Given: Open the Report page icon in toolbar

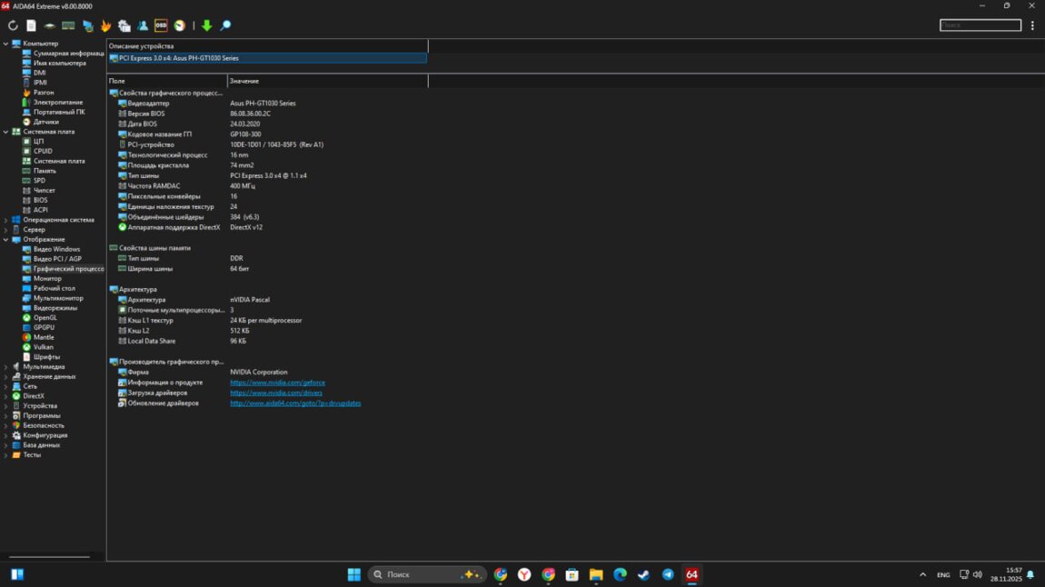Looking at the screenshot, I should (x=31, y=25).
